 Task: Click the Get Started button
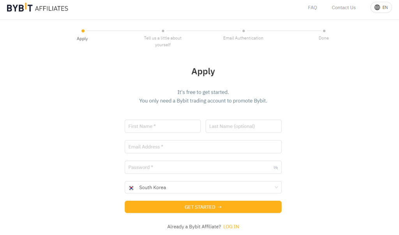[x=203, y=207]
